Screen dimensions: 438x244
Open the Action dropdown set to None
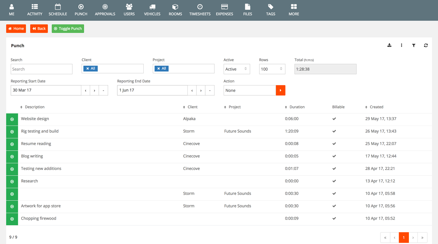250,90
